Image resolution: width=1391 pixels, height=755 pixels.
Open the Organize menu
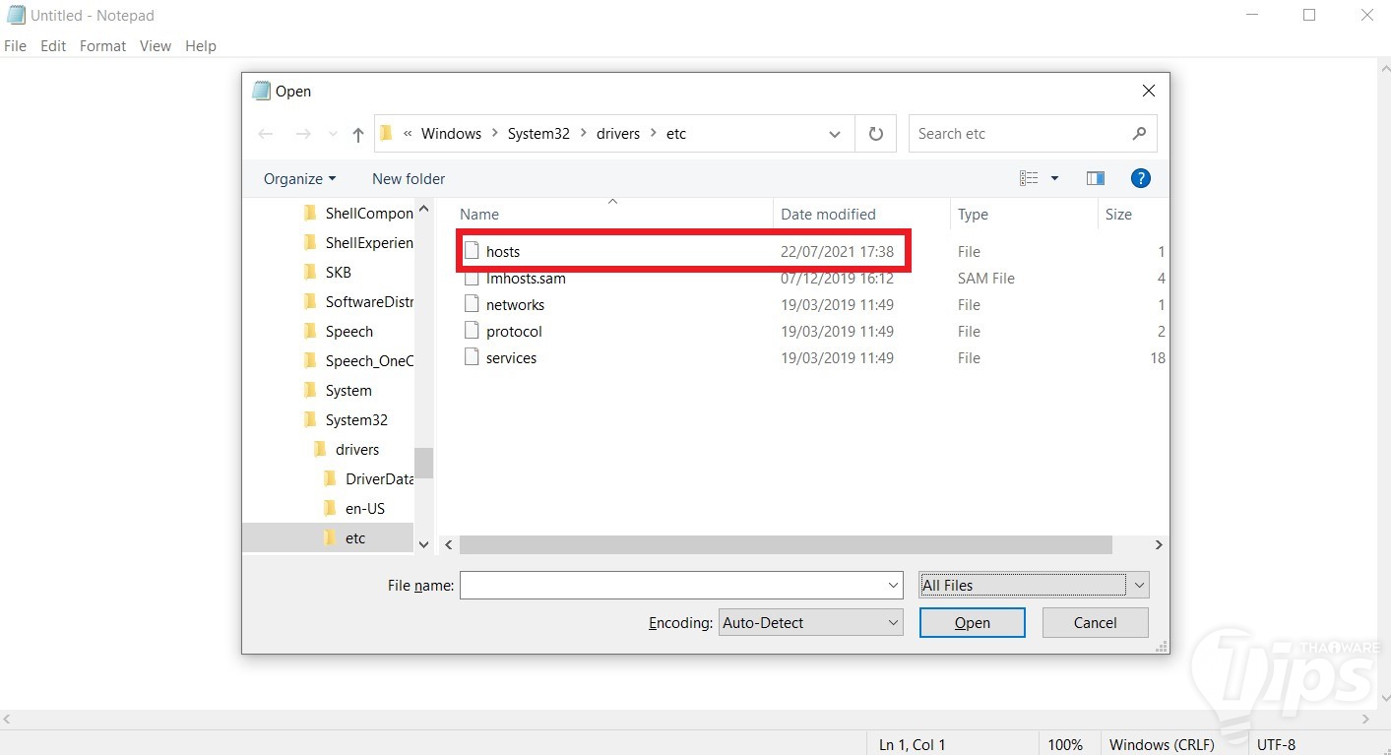tap(299, 178)
